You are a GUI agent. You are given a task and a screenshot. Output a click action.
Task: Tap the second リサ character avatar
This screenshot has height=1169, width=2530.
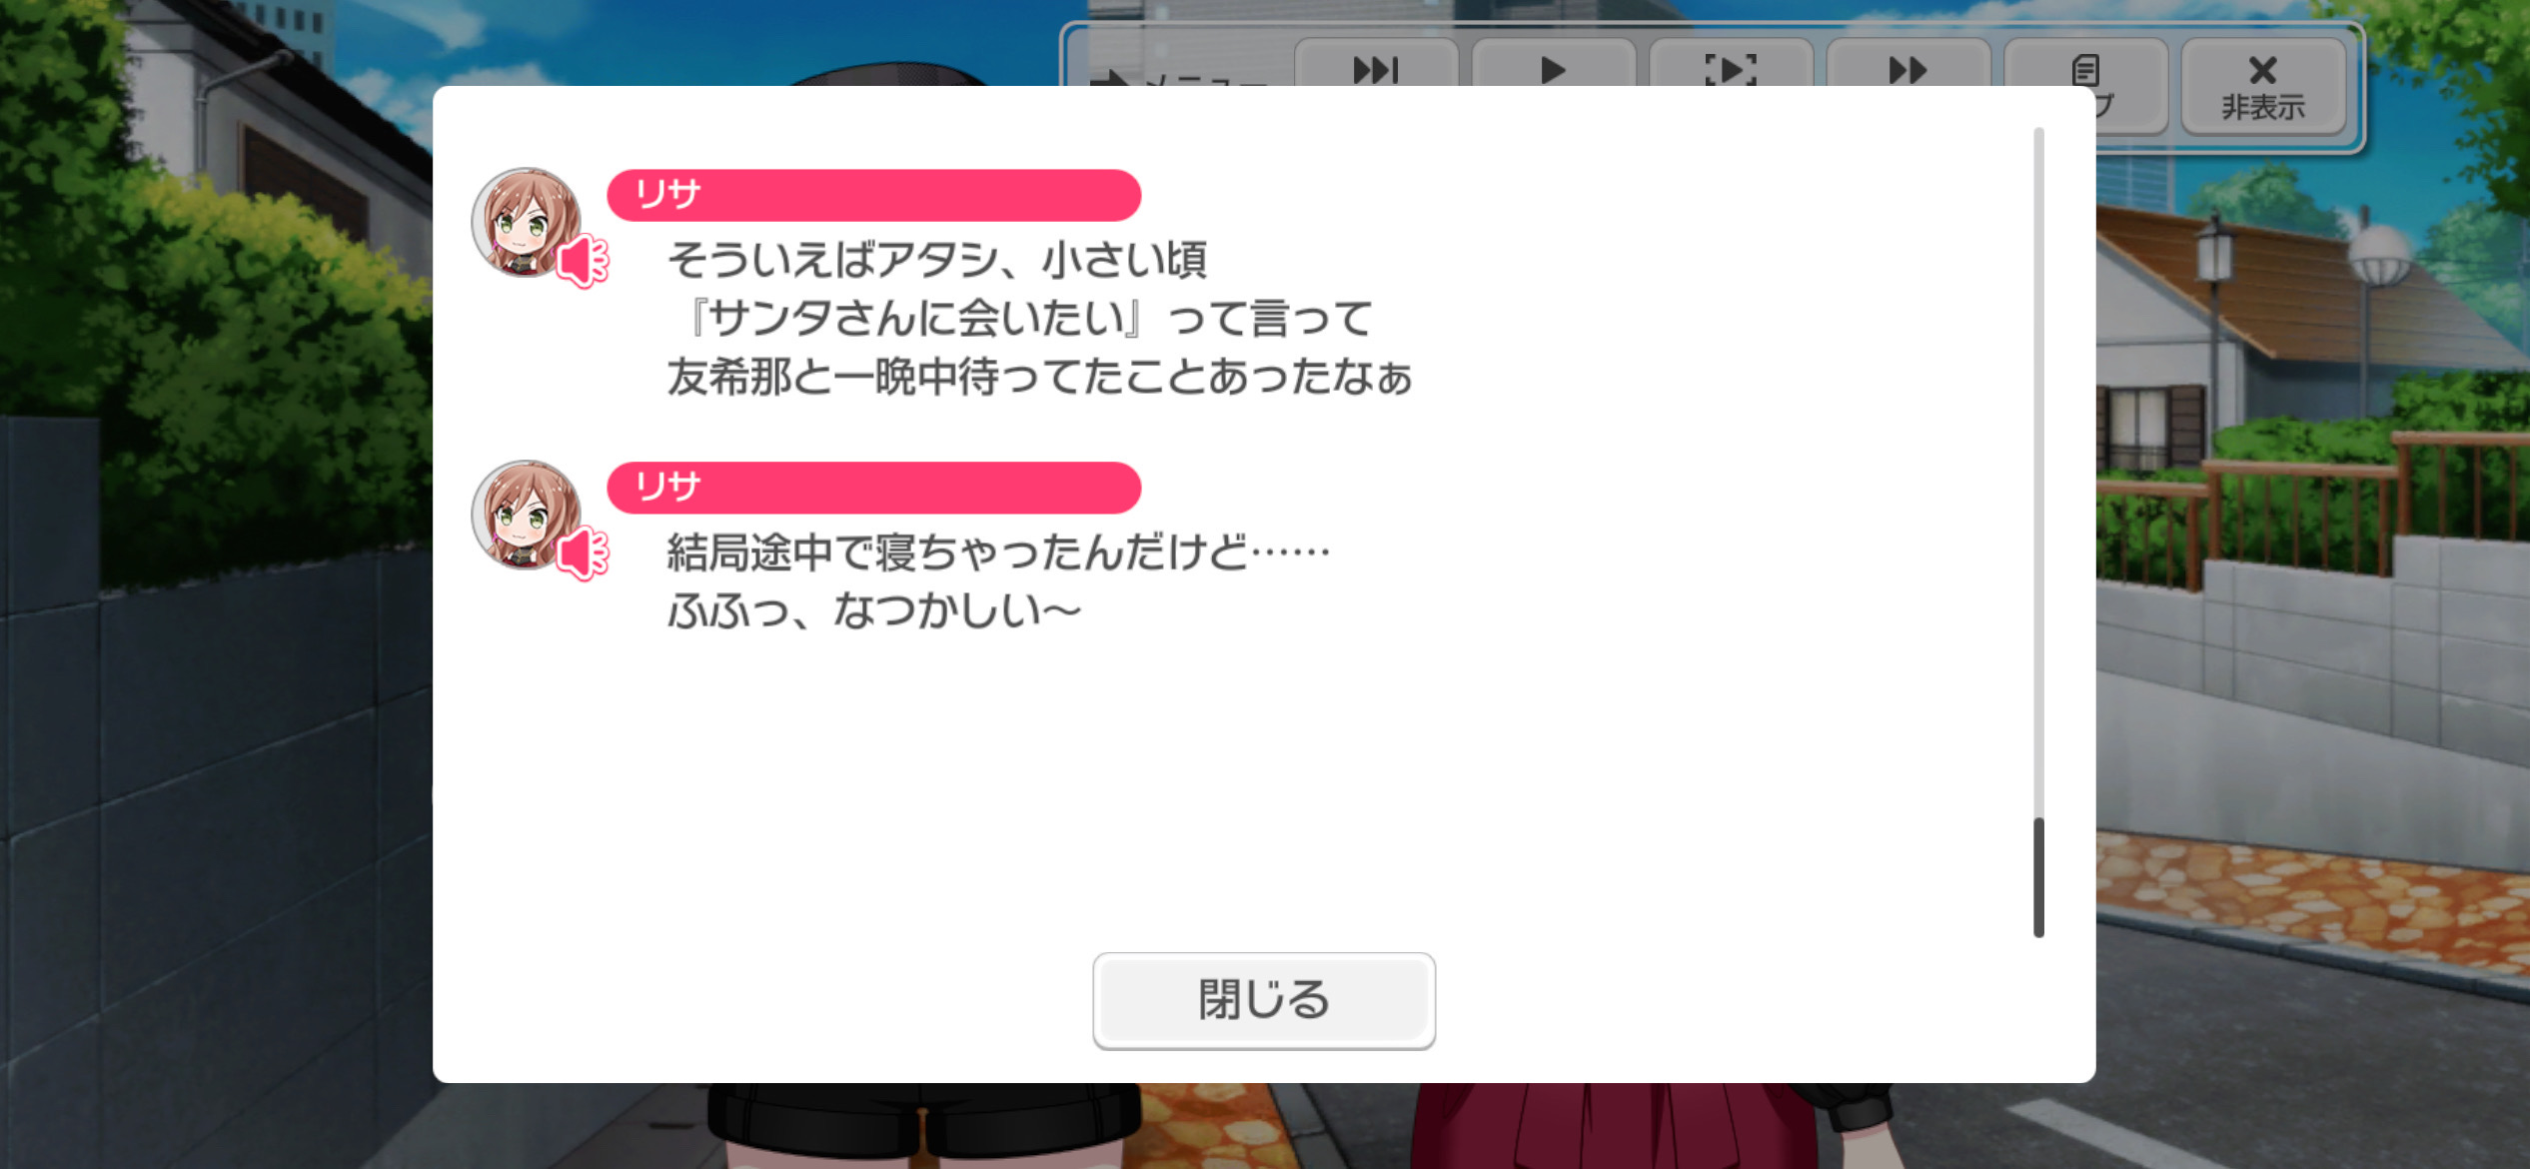(x=526, y=515)
